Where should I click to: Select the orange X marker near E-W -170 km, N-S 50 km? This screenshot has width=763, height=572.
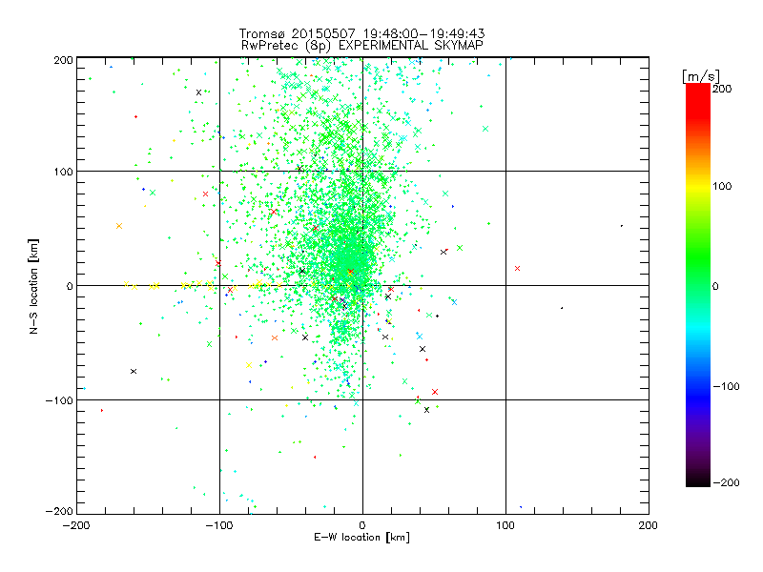[119, 226]
